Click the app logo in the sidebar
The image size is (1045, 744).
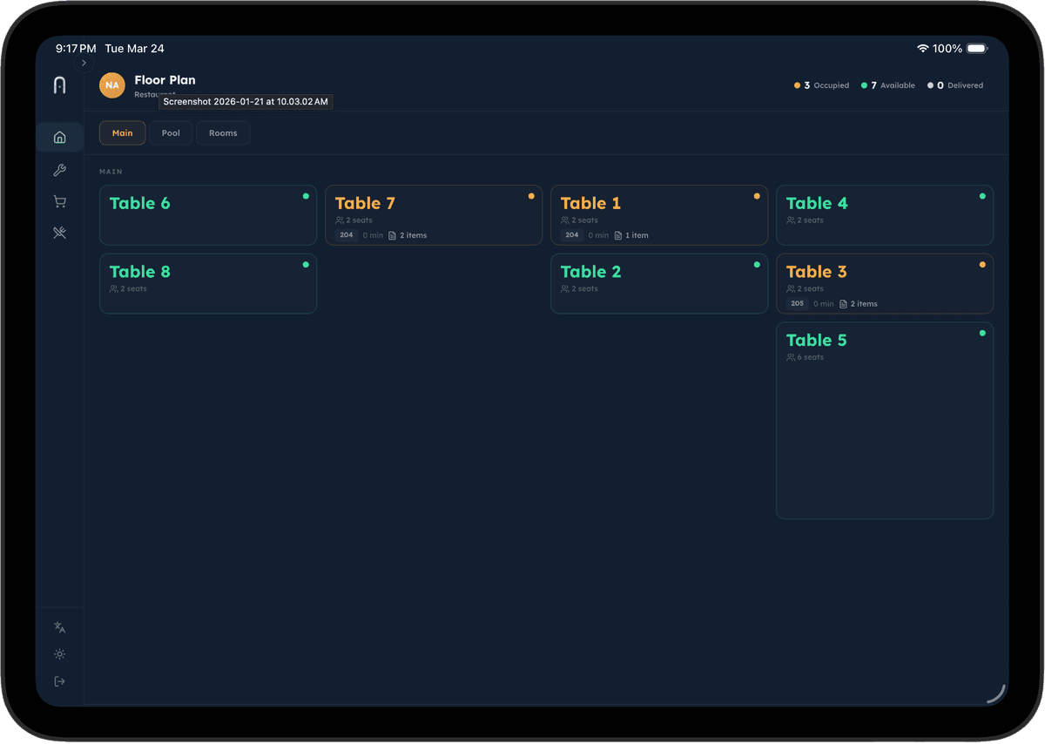pyautogui.click(x=59, y=85)
